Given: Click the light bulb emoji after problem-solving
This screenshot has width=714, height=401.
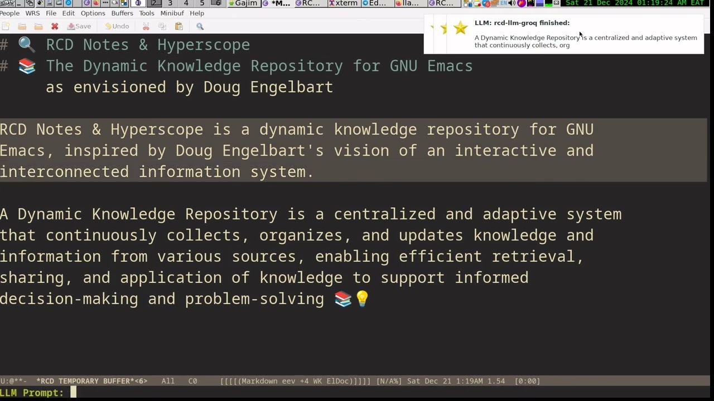Looking at the screenshot, I should [x=362, y=299].
